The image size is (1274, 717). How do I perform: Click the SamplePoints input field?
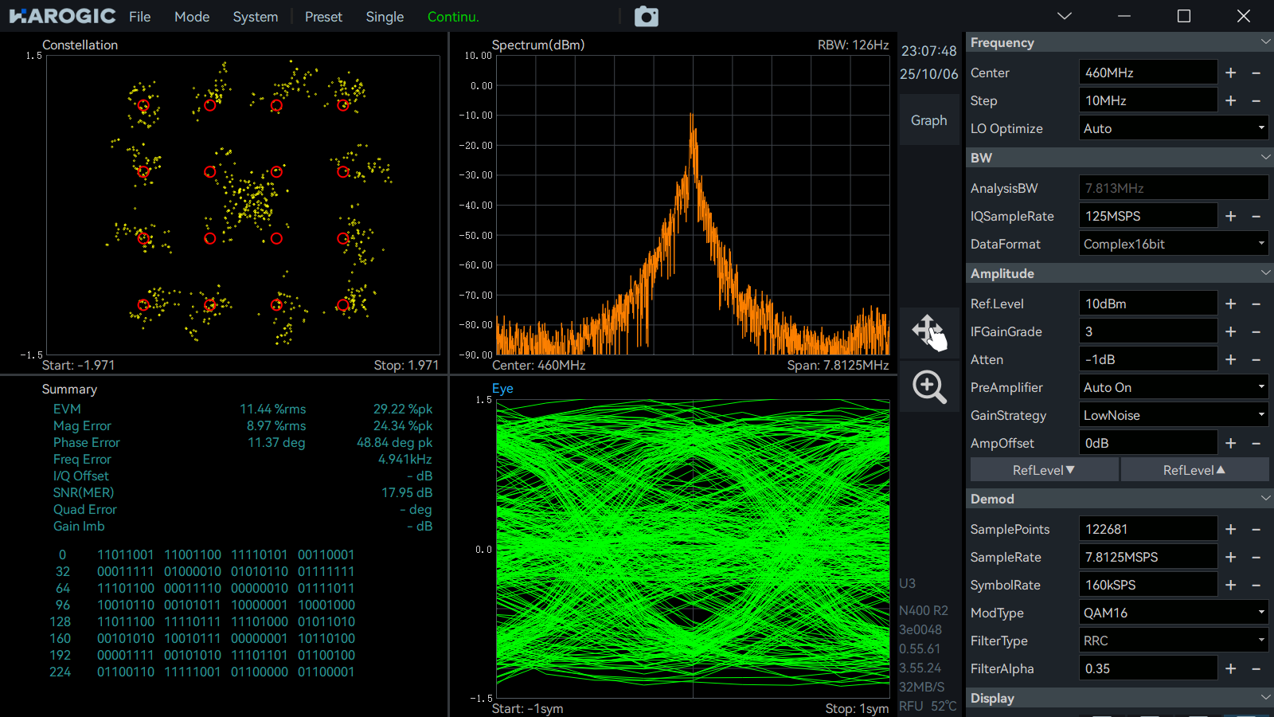[x=1147, y=529]
